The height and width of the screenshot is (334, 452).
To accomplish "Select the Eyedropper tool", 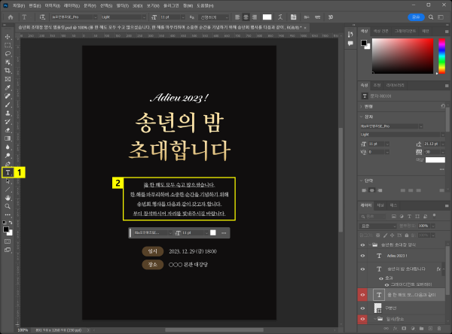I will [8, 87].
